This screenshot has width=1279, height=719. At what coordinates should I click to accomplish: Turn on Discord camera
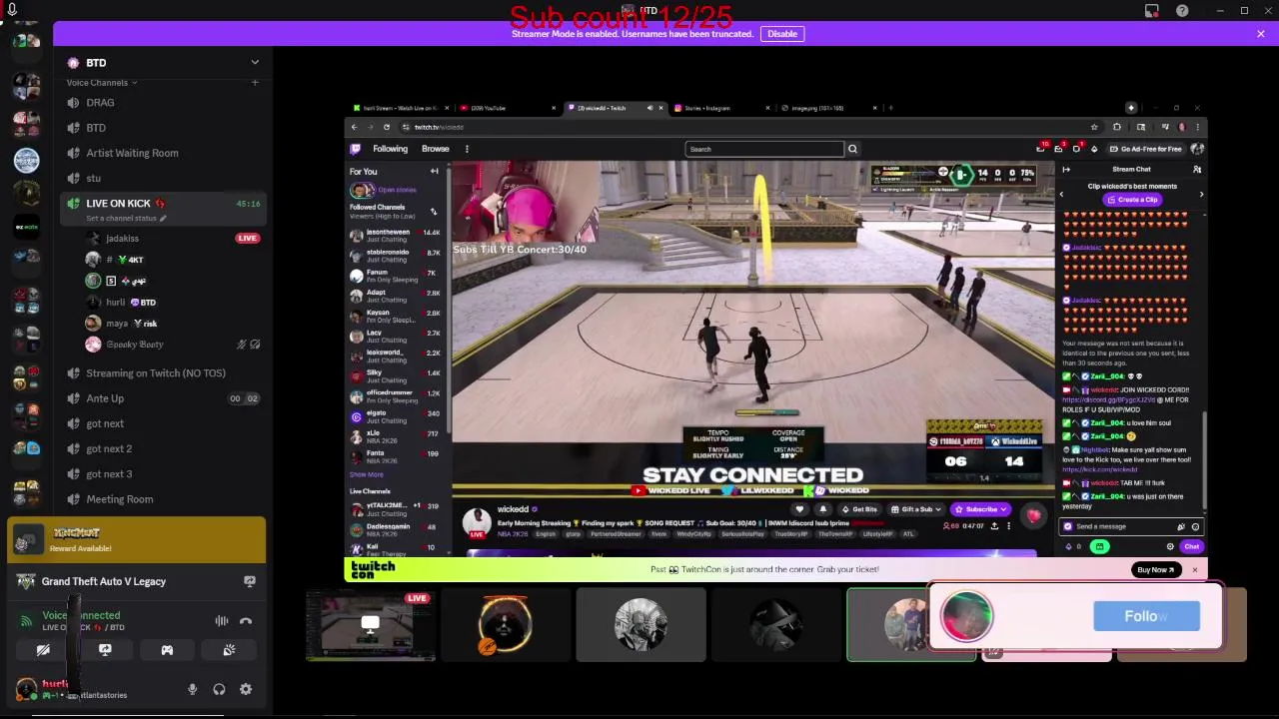43,650
